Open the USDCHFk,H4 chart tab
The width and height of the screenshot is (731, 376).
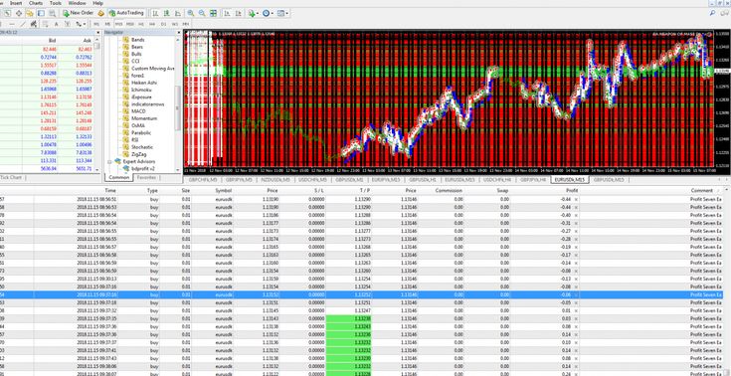click(x=497, y=180)
